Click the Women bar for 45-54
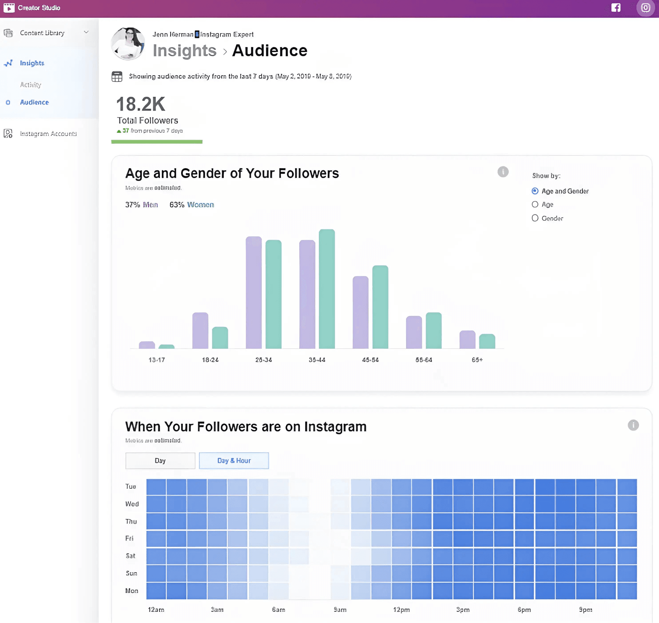659x623 pixels. [380, 307]
